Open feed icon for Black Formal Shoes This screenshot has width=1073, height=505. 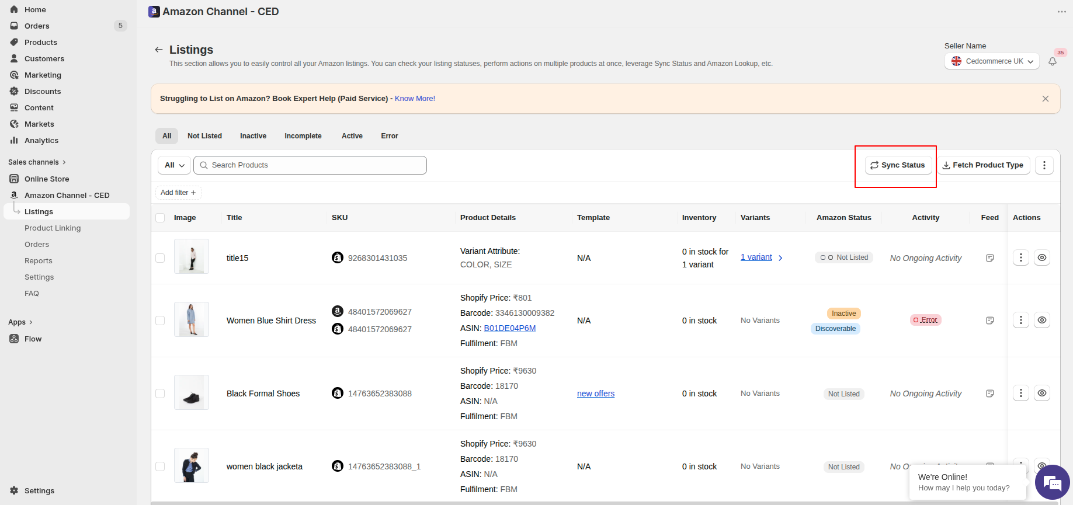990,393
